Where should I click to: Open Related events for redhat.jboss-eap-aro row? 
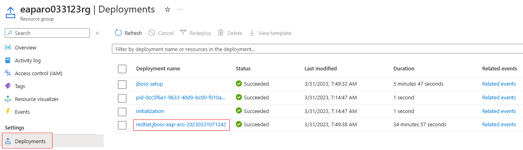(499, 125)
